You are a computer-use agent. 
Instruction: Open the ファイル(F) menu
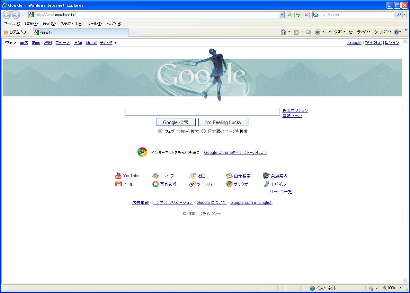(12, 24)
